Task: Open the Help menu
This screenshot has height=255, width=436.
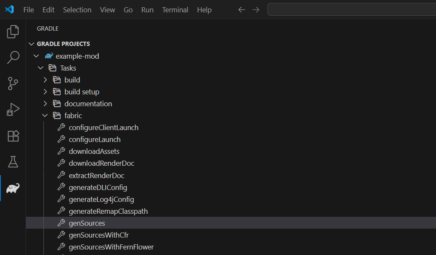Action: pos(204,10)
